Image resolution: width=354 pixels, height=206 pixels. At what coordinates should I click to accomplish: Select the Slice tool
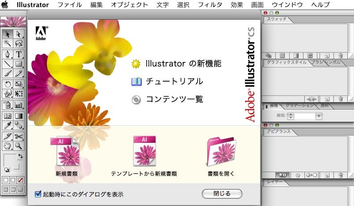pyautogui.click(x=8, y=136)
